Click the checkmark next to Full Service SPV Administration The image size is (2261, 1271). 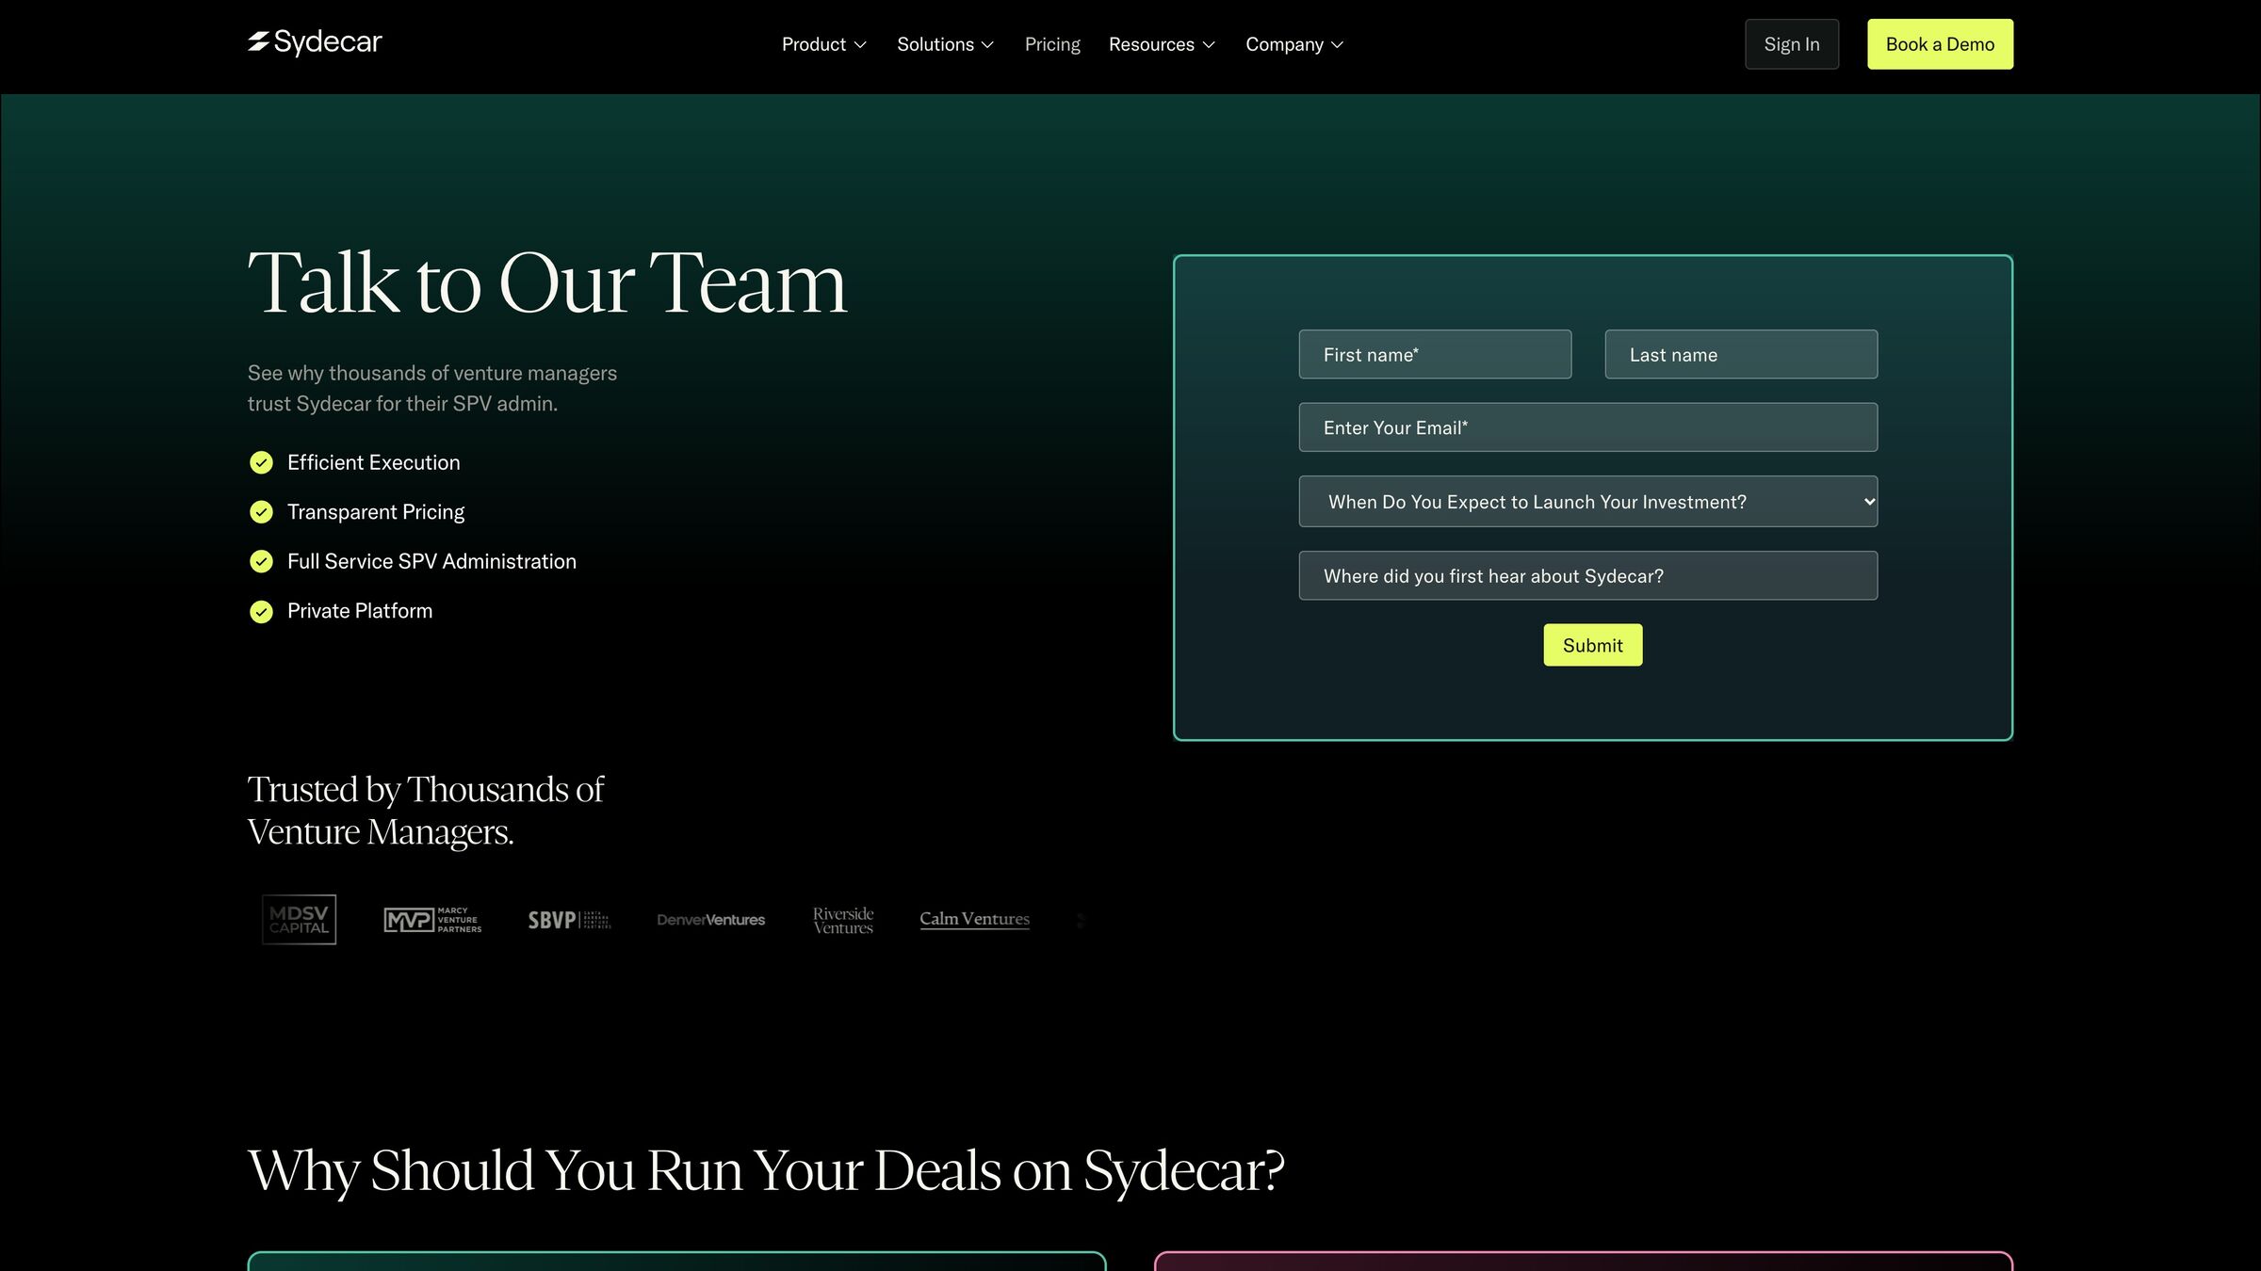(261, 561)
